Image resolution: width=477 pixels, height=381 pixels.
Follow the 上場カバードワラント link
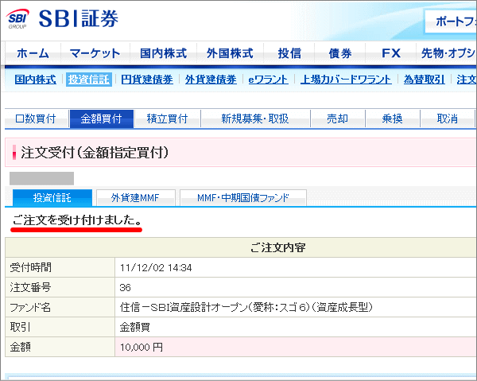[346, 80]
